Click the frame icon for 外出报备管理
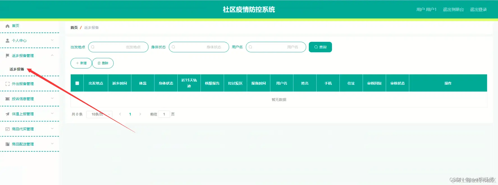 (8, 84)
